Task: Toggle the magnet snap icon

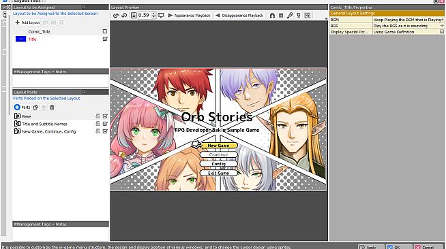Action: point(272,16)
